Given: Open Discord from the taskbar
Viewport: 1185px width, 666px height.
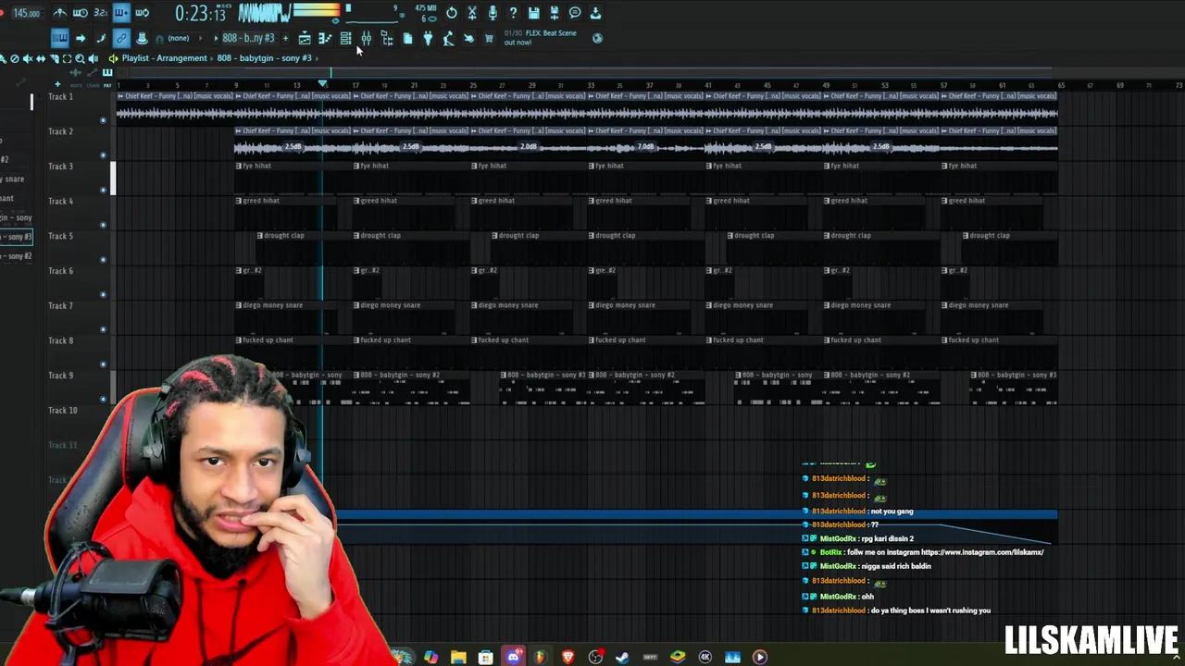Looking at the screenshot, I should 514,657.
